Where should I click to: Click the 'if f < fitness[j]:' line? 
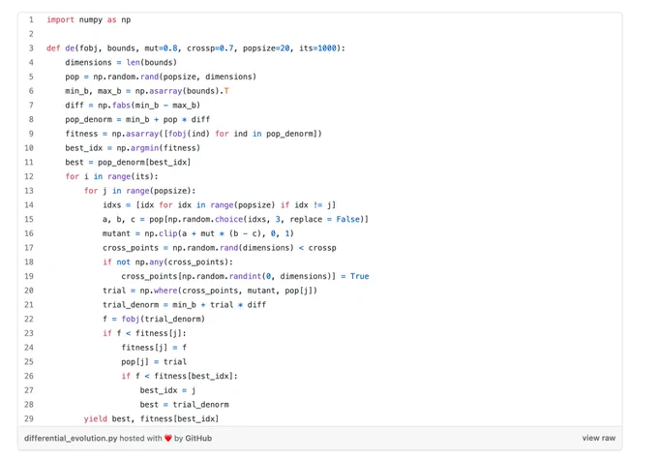click(144, 333)
